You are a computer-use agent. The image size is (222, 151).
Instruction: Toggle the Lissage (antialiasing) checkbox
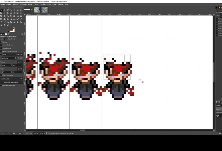(x=1, y=42)
